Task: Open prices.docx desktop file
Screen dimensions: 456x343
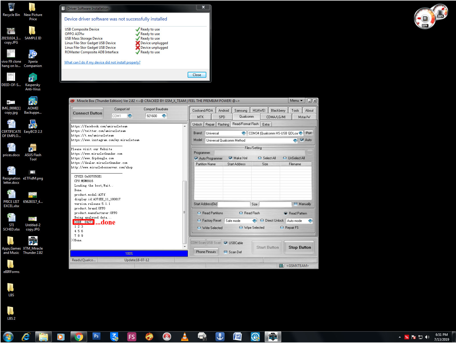Action: (11, 150)
